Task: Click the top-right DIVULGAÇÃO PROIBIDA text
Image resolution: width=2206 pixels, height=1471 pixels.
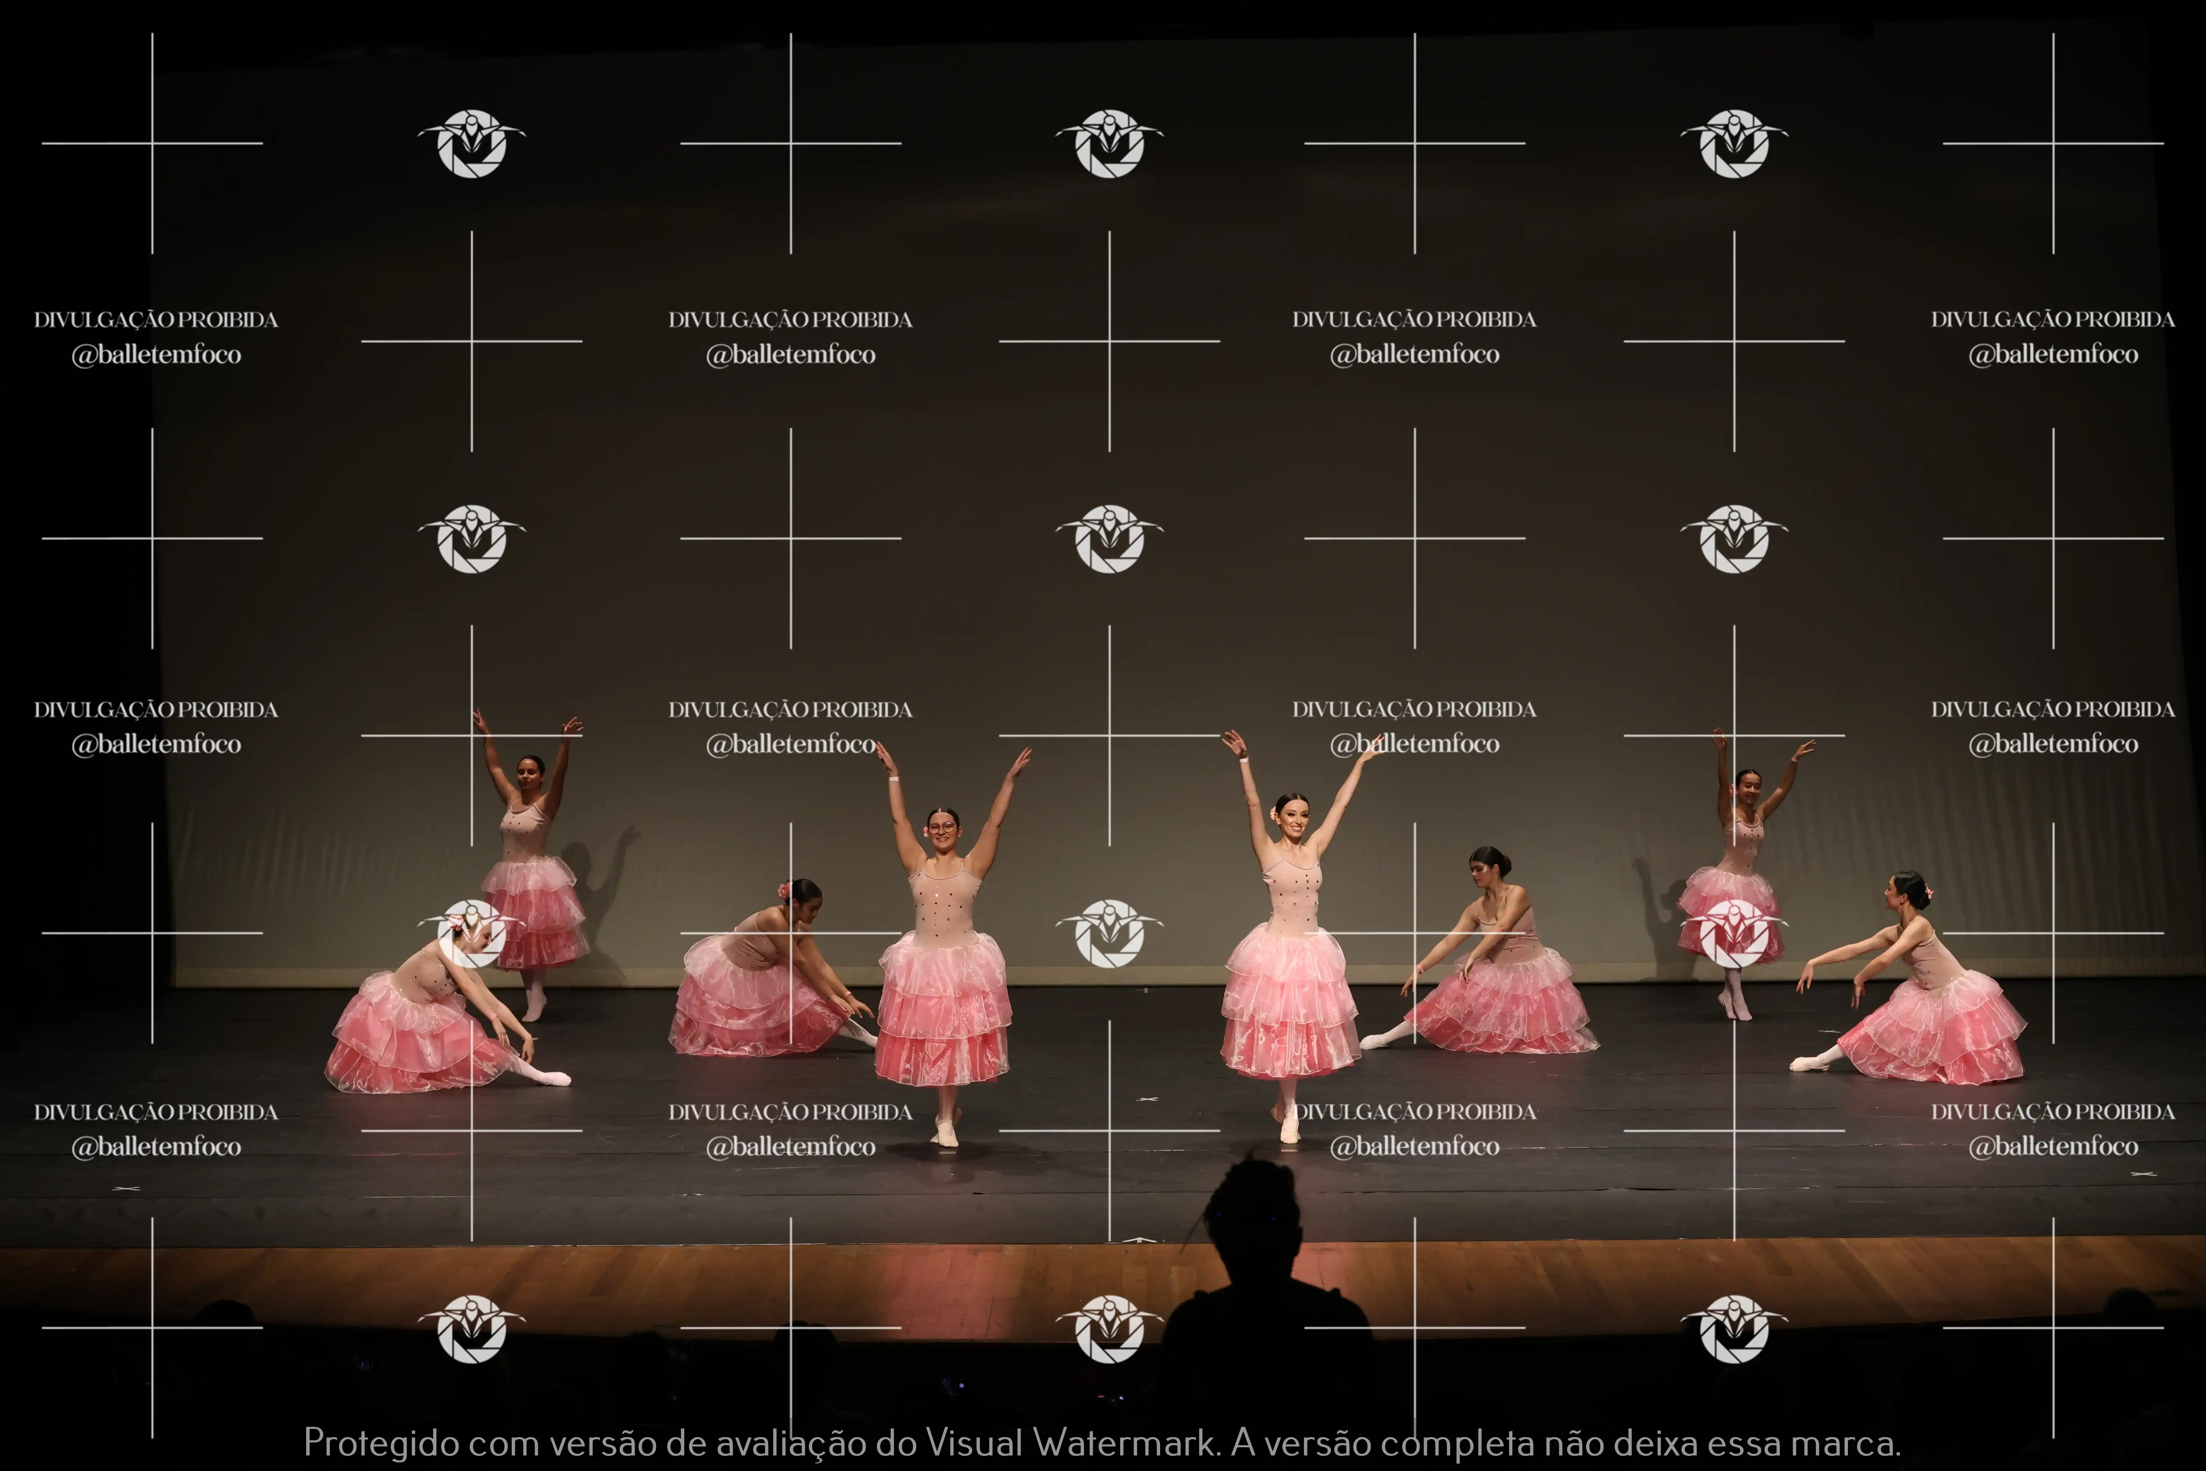Action: [2052, 320]
